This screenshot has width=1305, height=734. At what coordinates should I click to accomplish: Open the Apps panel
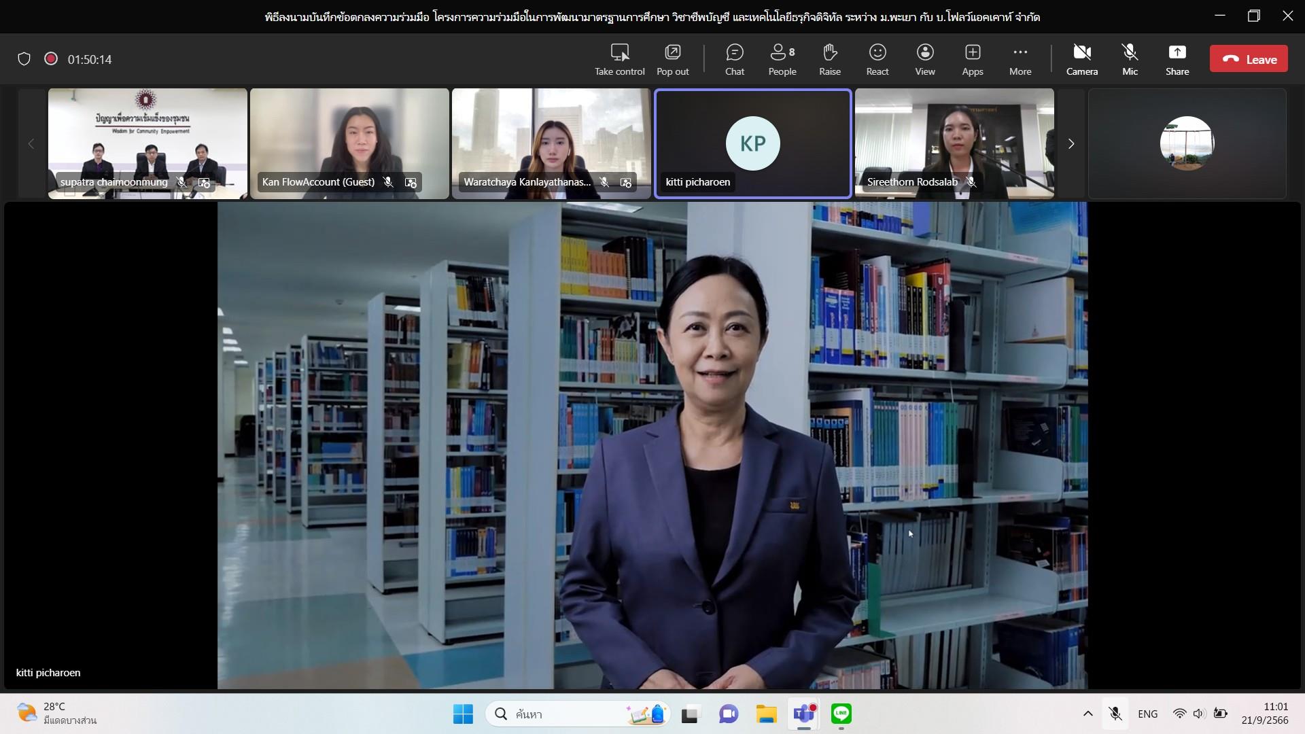click(973, 60)
